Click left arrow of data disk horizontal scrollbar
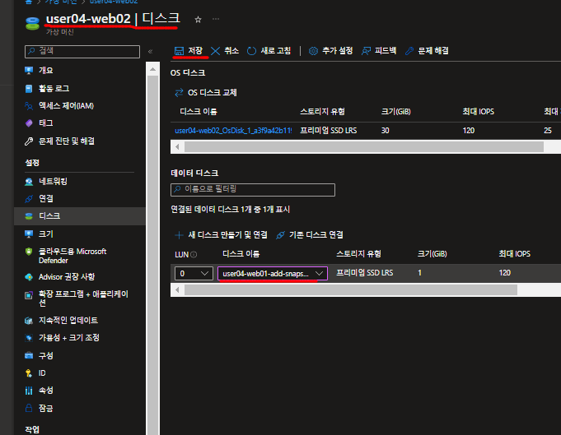561x435 pixels. tap(177, 290)
